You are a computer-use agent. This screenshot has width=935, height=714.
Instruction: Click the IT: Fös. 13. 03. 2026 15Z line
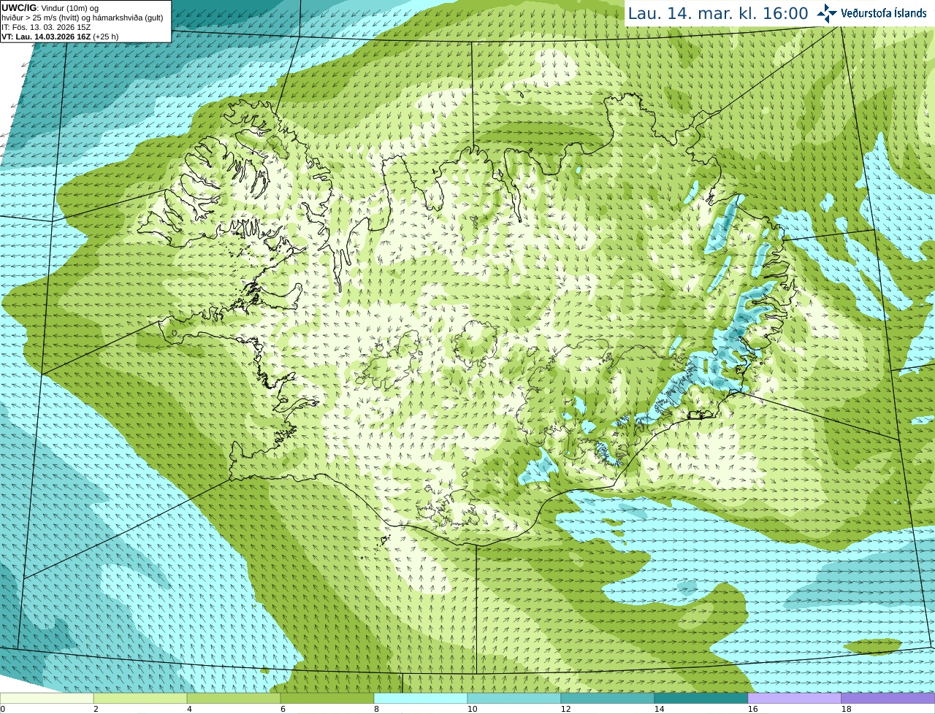[46, 27]
